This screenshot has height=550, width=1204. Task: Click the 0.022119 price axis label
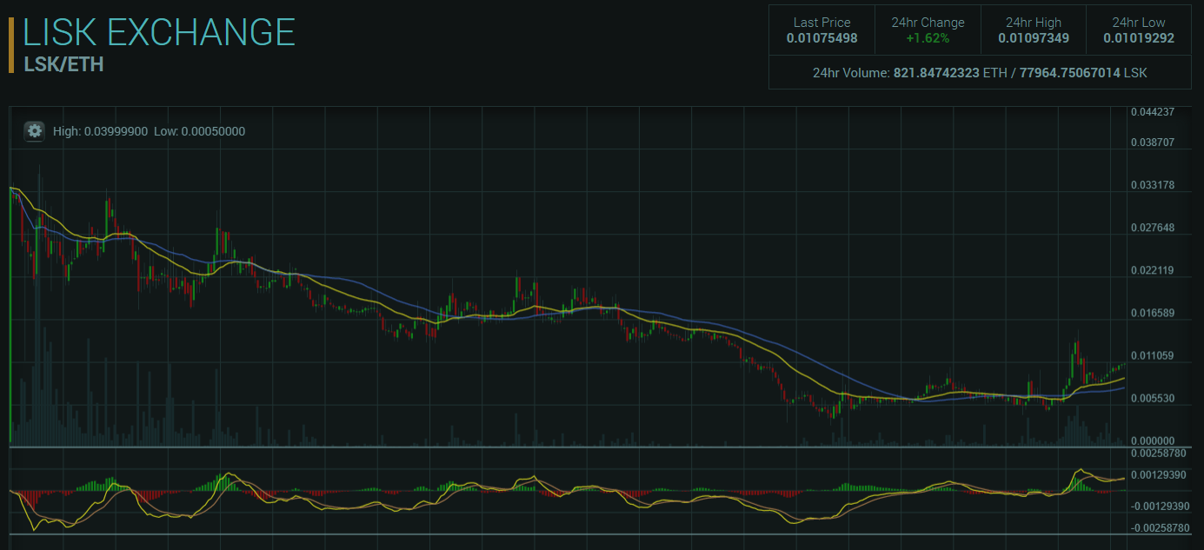[1153, 270]
